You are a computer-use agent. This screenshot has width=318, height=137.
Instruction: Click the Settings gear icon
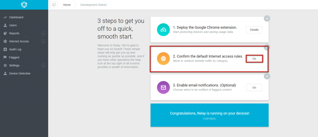(5, 66)
